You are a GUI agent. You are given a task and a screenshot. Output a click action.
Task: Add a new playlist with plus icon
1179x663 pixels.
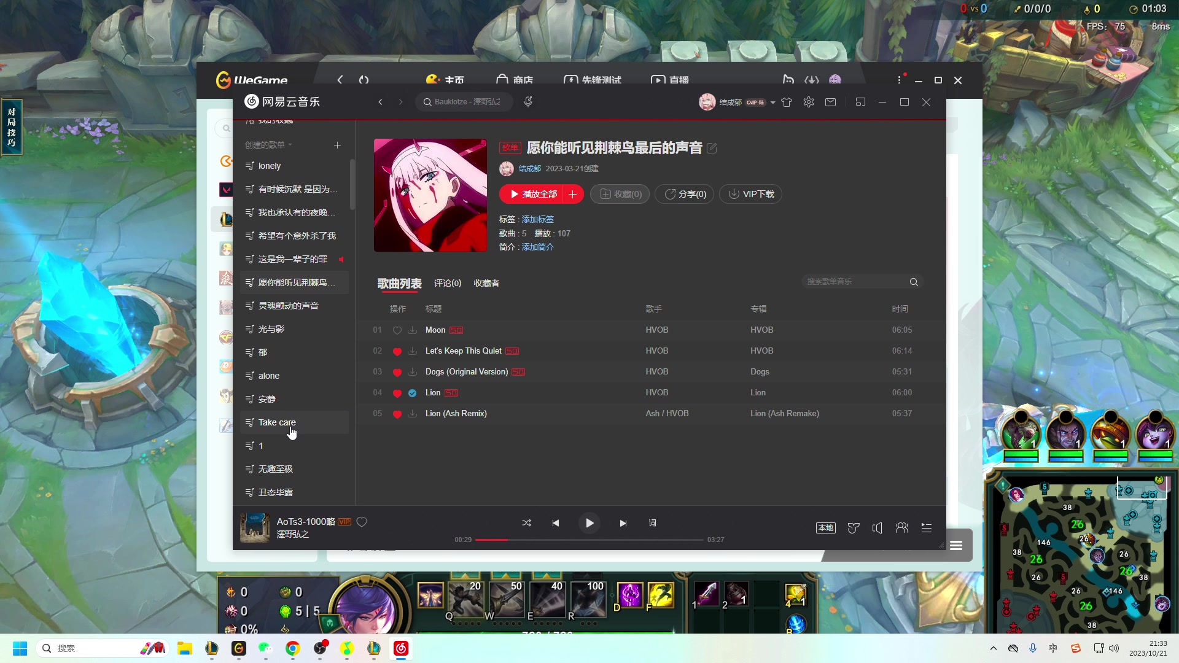(x=337, y=145)
